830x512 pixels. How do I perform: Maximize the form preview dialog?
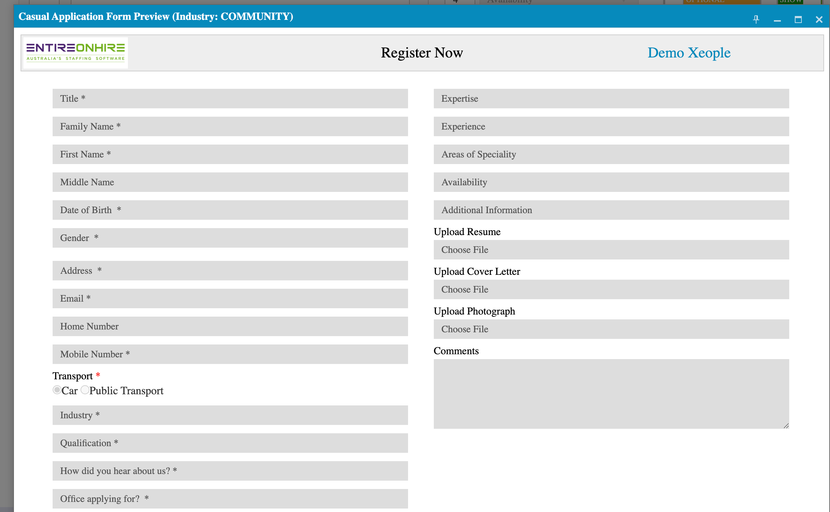click(798, 19)
